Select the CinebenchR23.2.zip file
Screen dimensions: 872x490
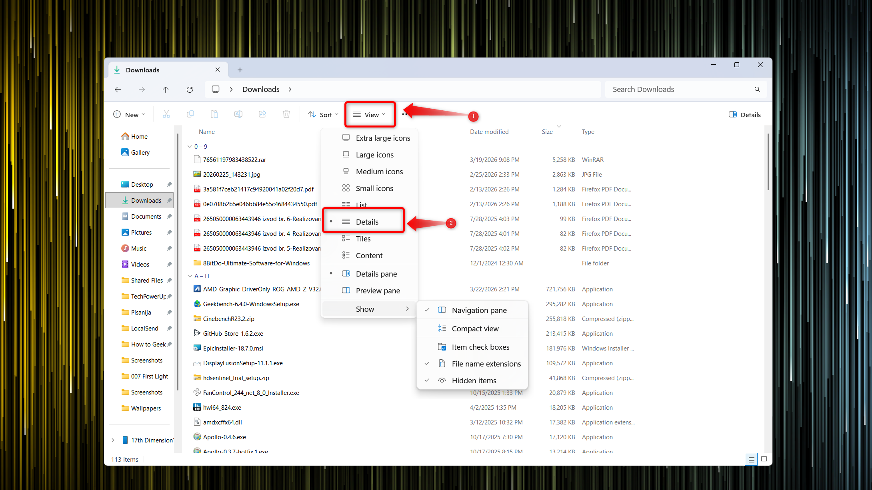point(228,319)
